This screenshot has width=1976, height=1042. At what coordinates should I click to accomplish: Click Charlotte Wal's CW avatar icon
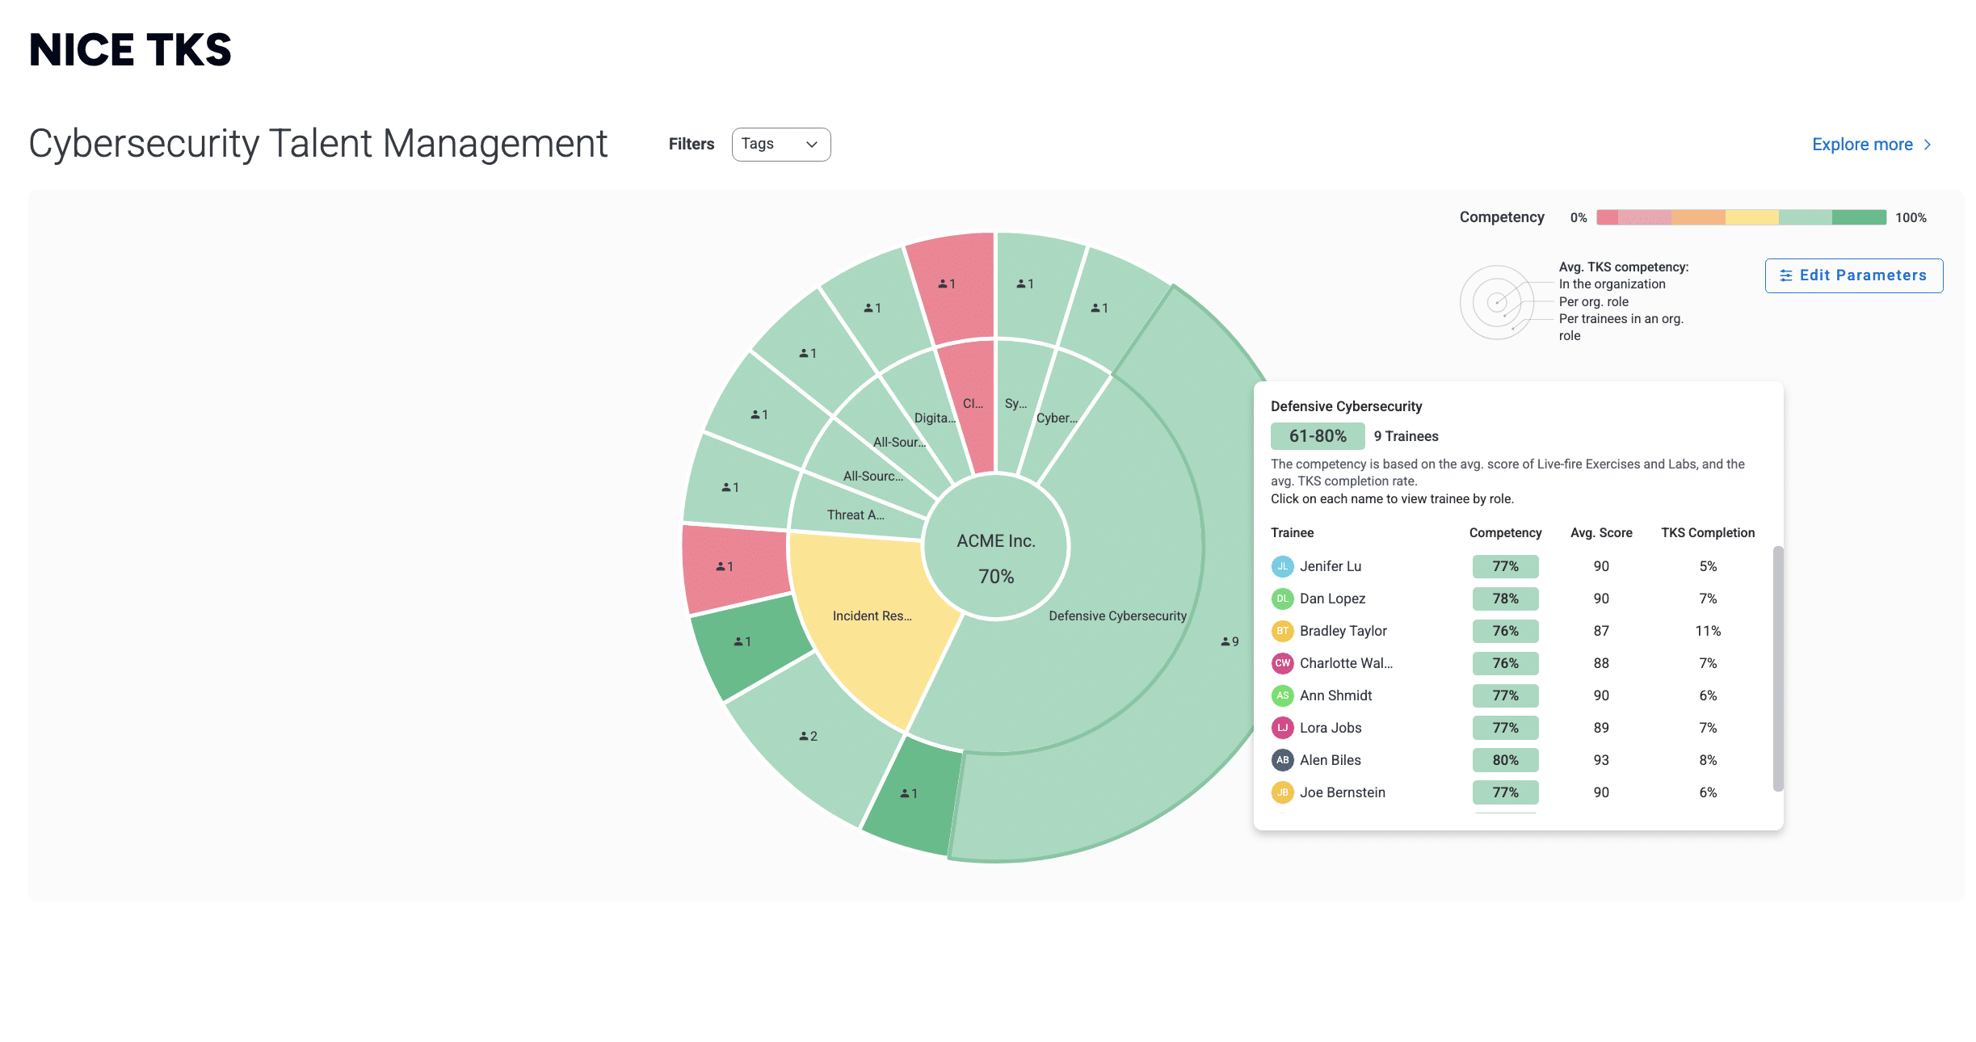click(1282, 663)
